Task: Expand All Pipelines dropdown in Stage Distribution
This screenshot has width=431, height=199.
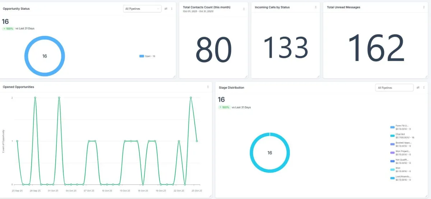Action: pos(394,88)
